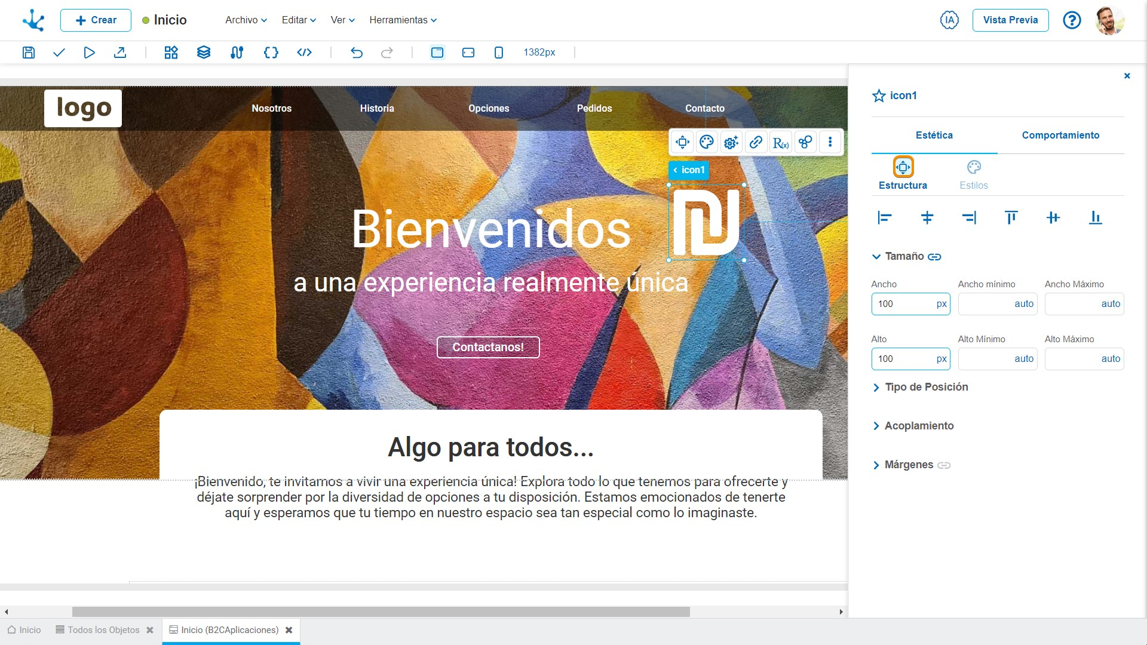The image size is (1147, 645).
Task: Click the Ancho Máximo input field
Action: pos(1084,304)
